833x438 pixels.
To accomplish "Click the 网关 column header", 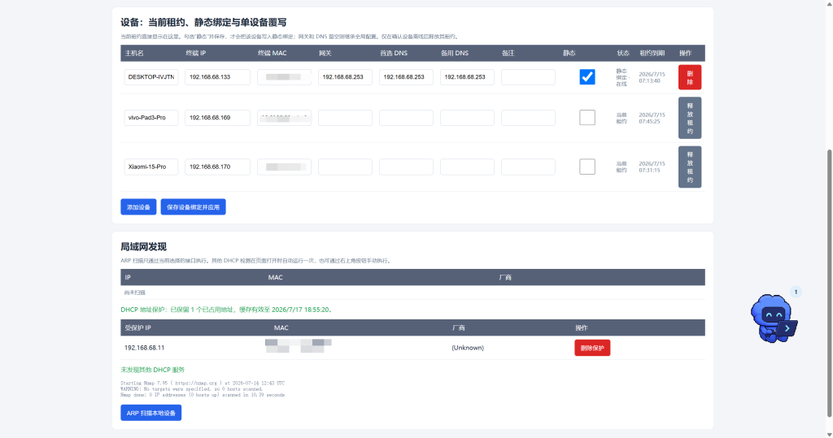I will tap(325, 53).
